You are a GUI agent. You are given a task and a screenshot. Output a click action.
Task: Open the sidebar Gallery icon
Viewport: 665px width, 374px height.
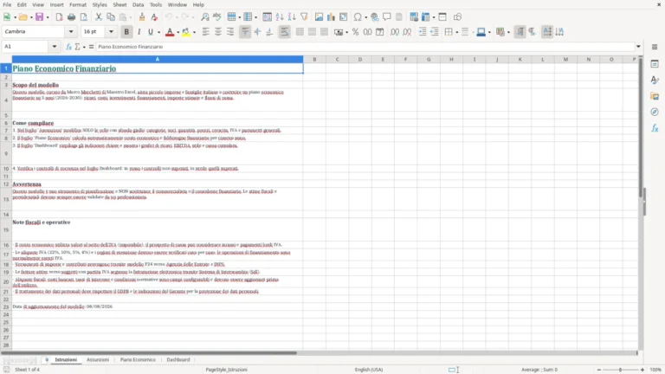pos(655,96)
